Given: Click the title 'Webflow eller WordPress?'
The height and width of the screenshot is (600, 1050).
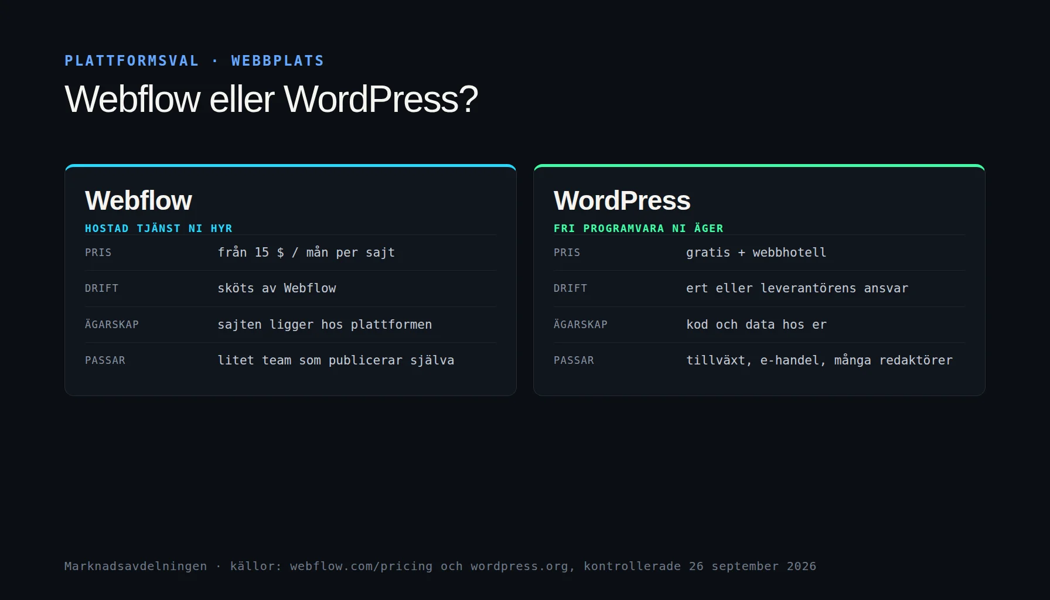Looking at the screenshot, I should (x=271, y=99).
